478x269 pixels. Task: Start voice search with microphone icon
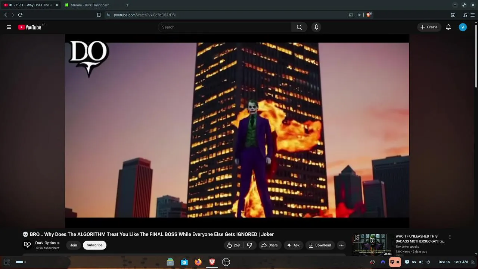(316, 27)
